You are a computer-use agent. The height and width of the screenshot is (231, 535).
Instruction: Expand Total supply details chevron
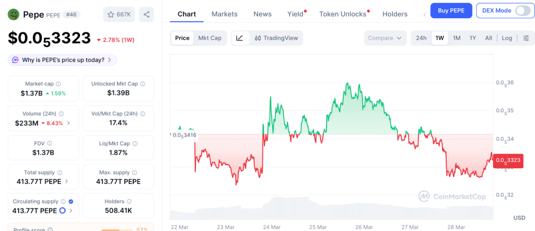pos(67,181)
